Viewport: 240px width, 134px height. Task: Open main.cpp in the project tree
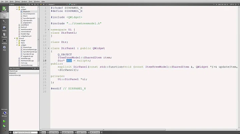(24, 63)
